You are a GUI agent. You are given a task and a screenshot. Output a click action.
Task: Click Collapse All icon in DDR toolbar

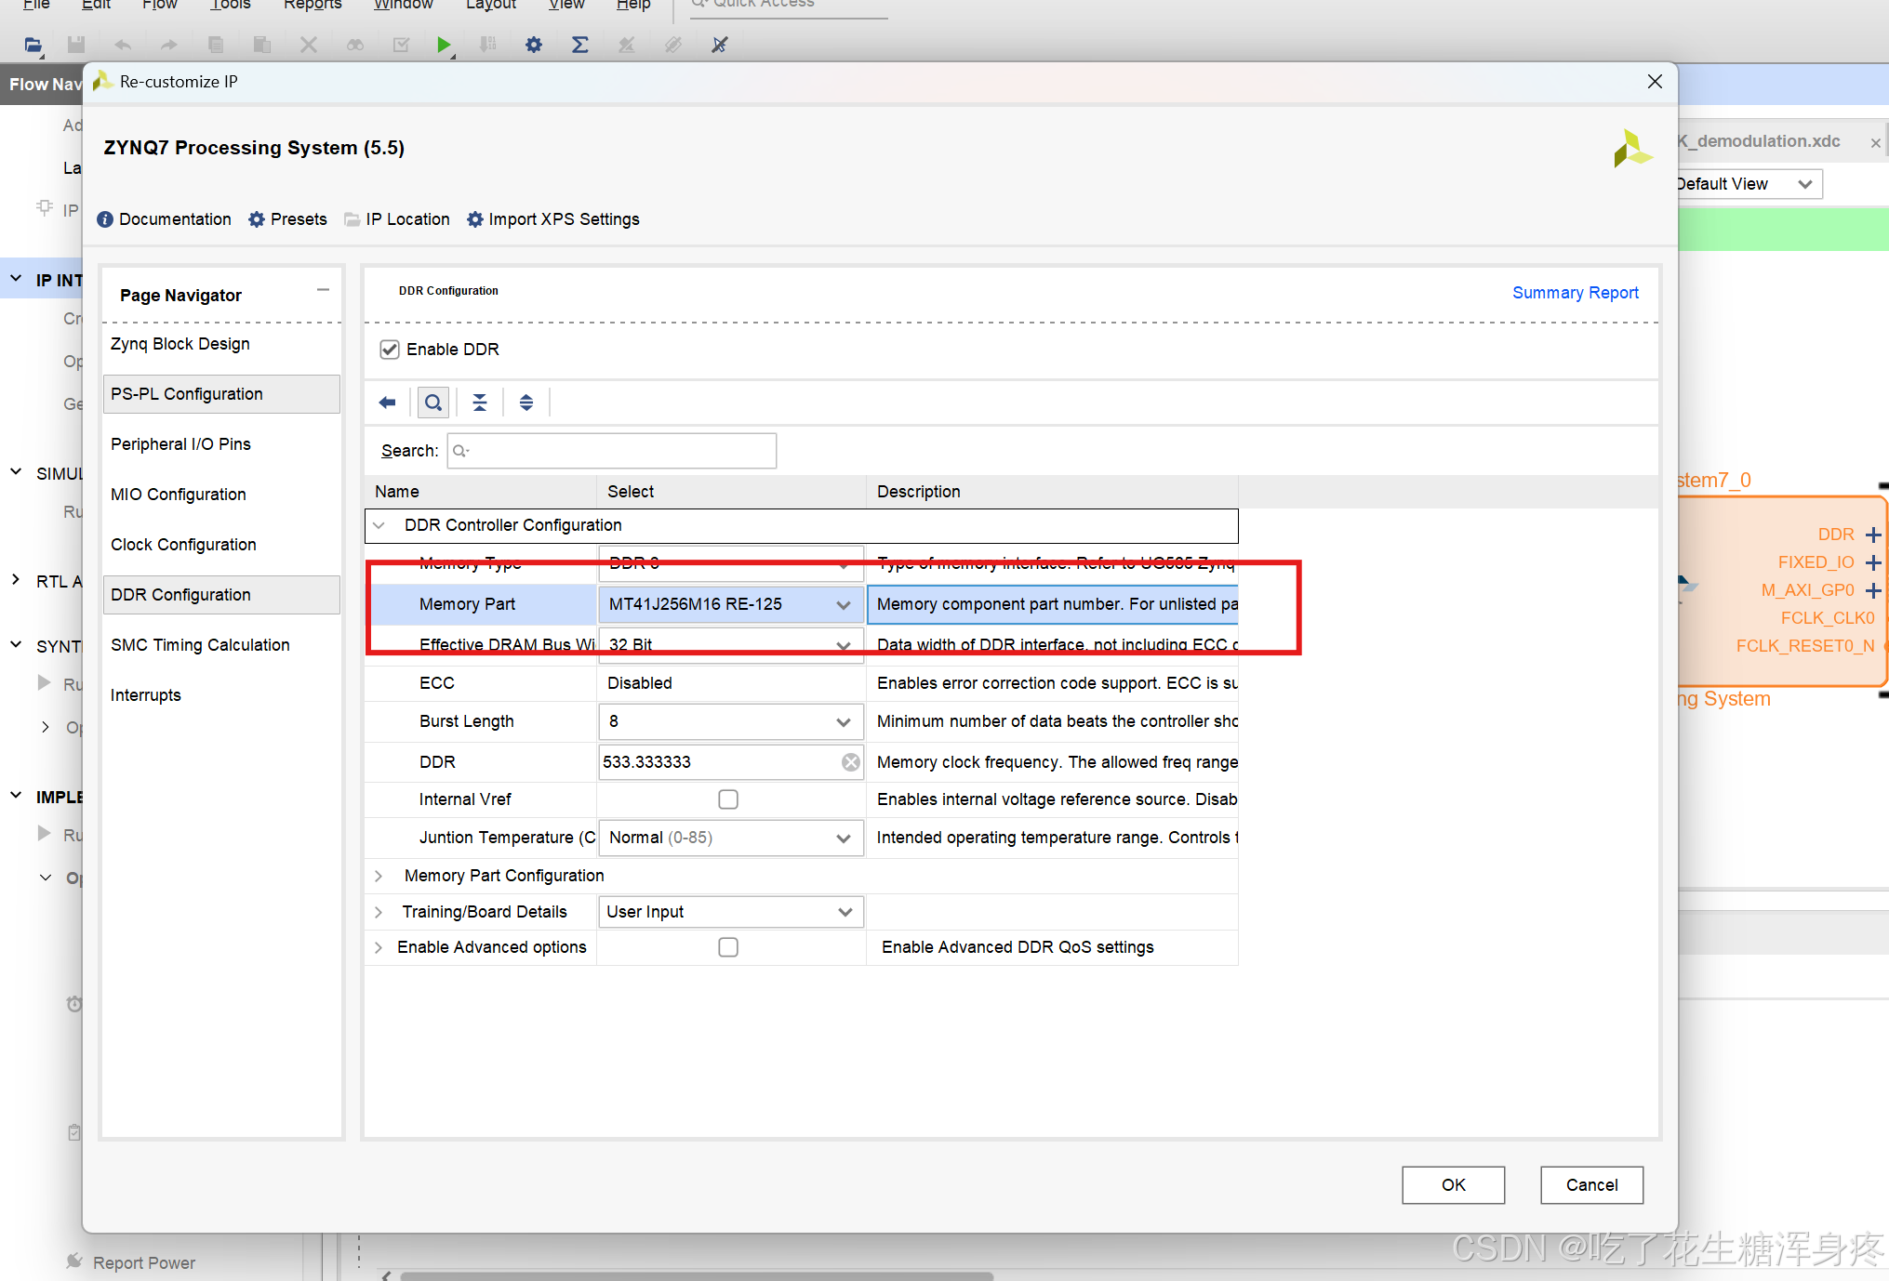pyautogui.click(x=480, y=403)
